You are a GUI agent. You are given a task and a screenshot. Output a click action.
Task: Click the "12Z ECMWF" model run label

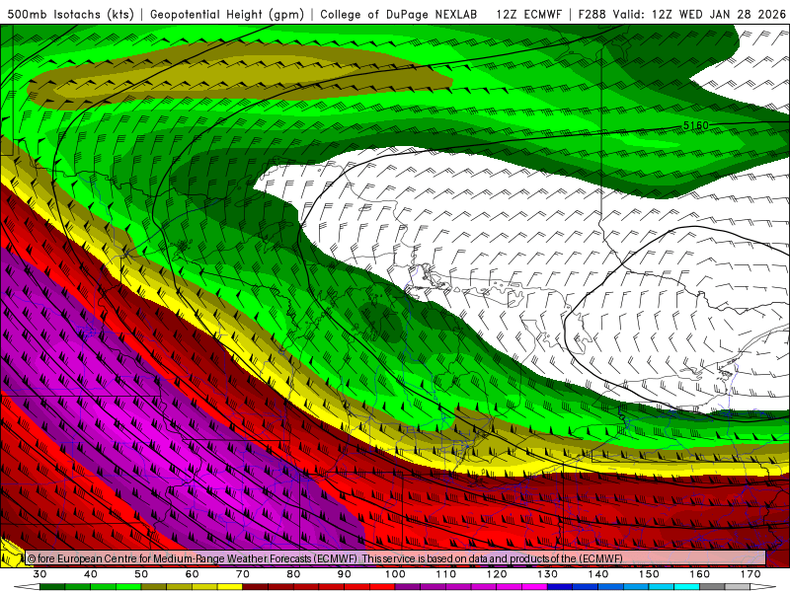tap(528, 15)
